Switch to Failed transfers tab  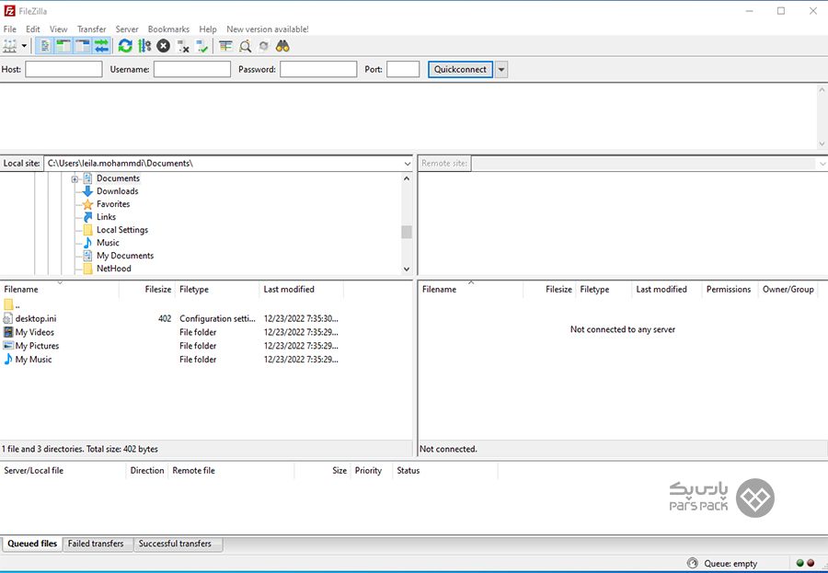96,544
